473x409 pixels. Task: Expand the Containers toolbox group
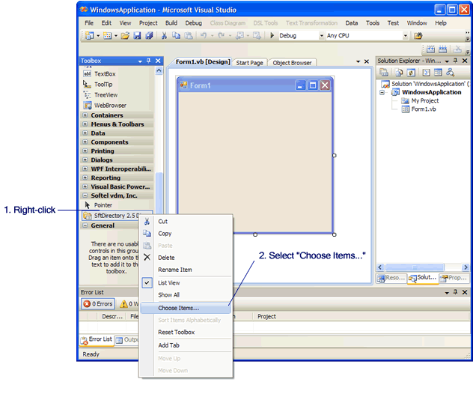point(85,115)
